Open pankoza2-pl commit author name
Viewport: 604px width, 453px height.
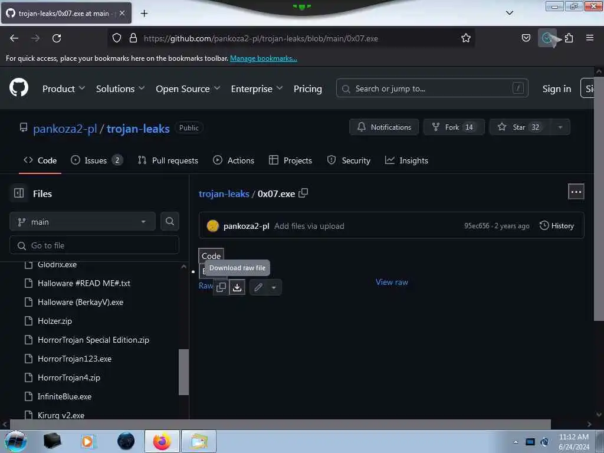(x=246, y=226)
